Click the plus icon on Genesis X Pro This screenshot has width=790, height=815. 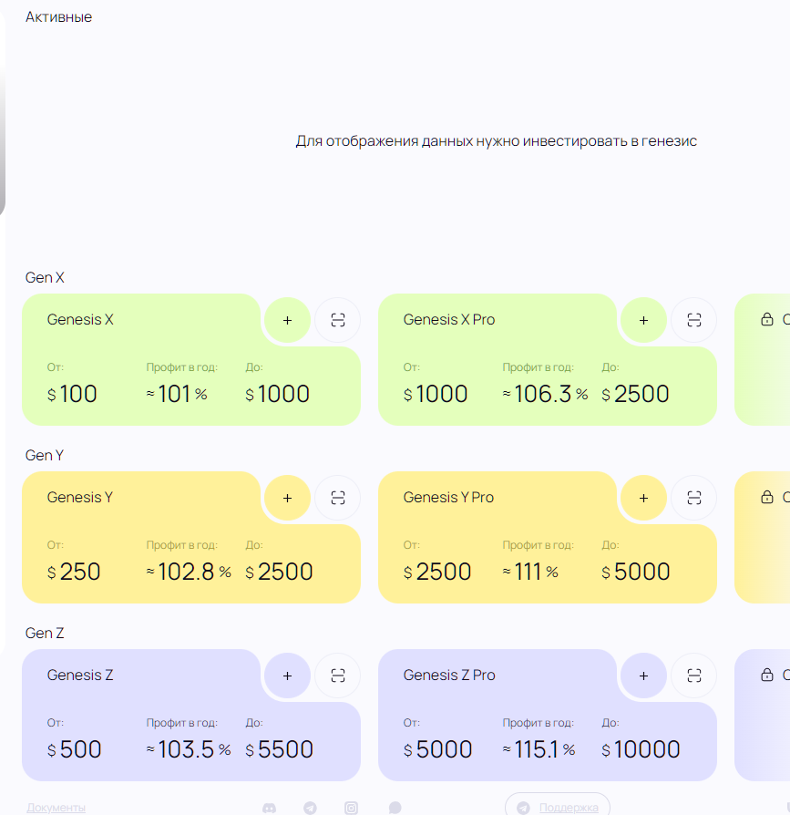[644, 320]
